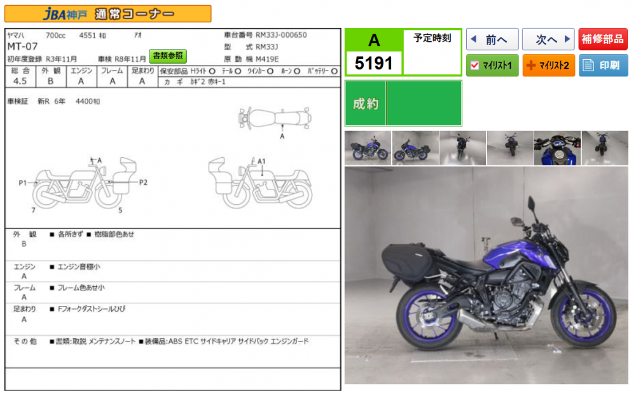Open the red 補修部品 repair parts button
Viewport: 636px width, 393px height.
pyautogui.click(x=603, y=39)
